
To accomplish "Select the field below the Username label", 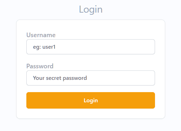I will (x=91, y=47).
